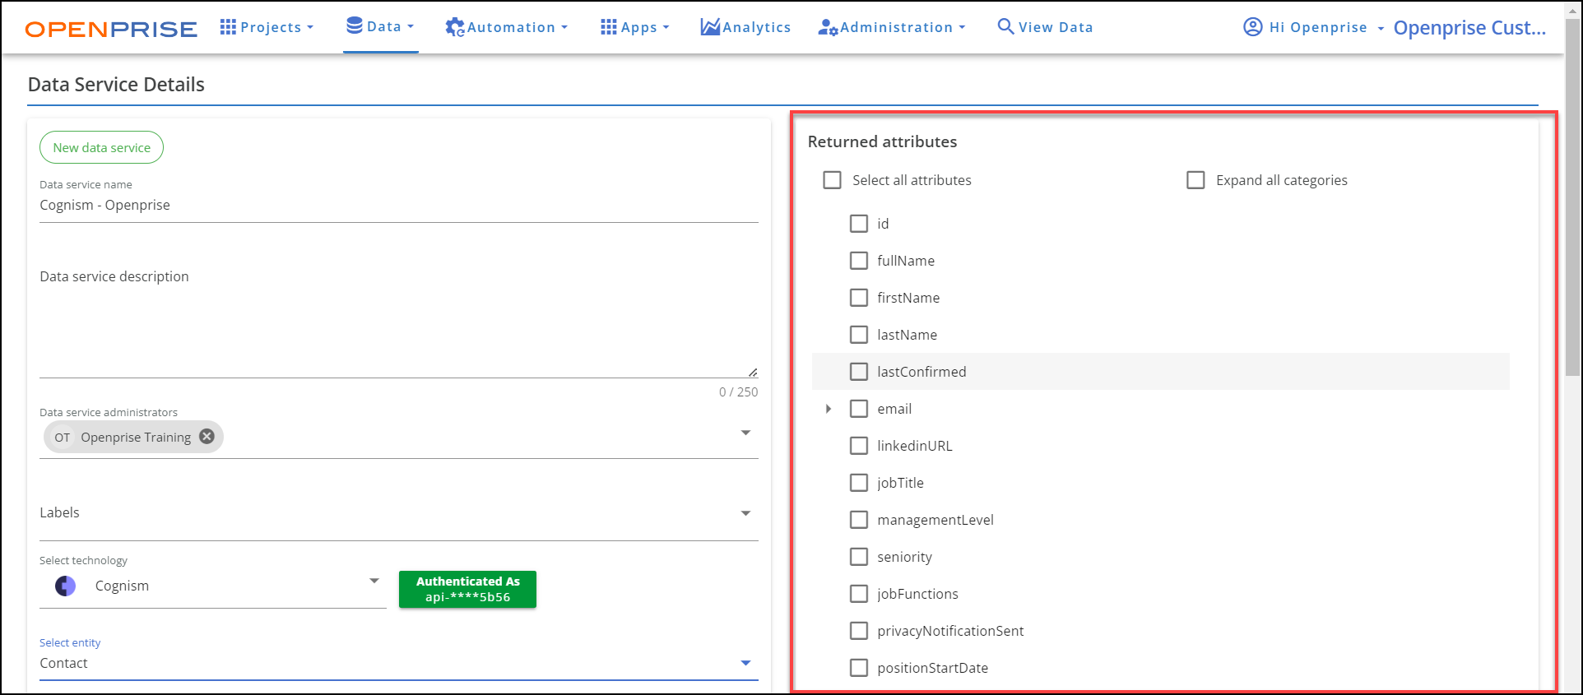Open the Automation menu
Image resolution: width=1583 pixels, height=695 pixels.
point(507,27)
